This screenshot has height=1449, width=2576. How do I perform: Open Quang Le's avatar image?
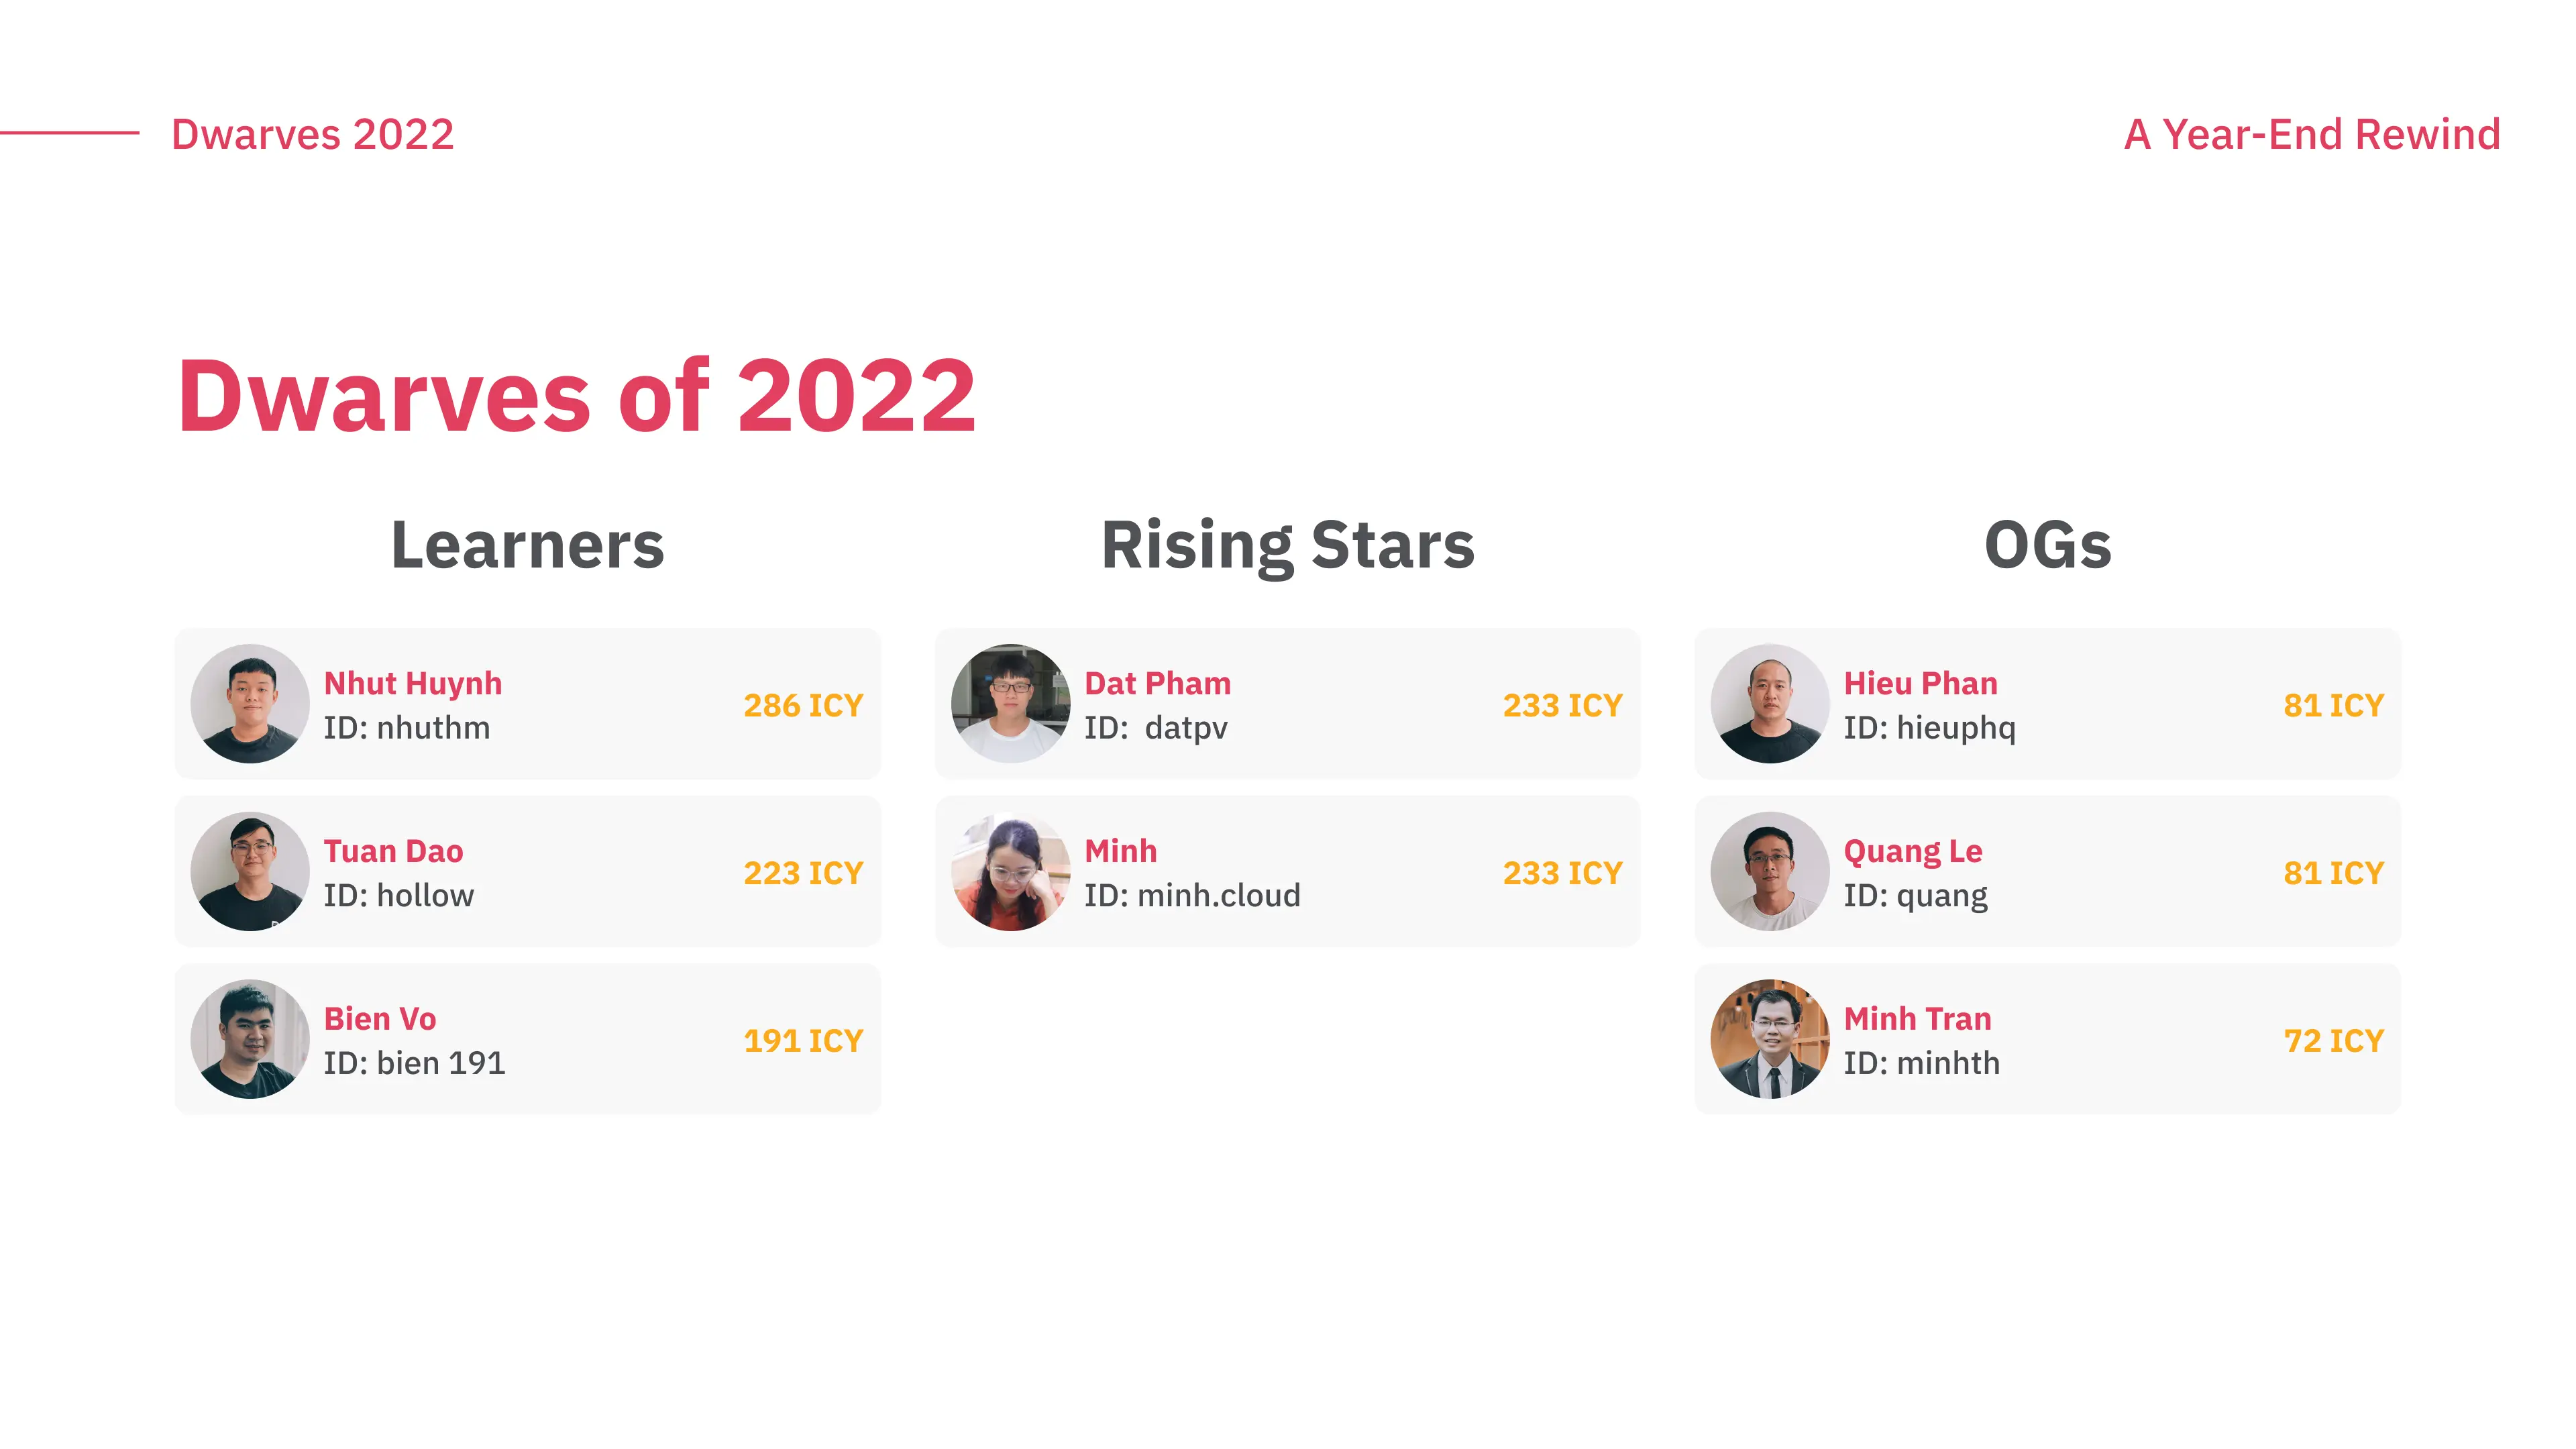pos(1770,872)
